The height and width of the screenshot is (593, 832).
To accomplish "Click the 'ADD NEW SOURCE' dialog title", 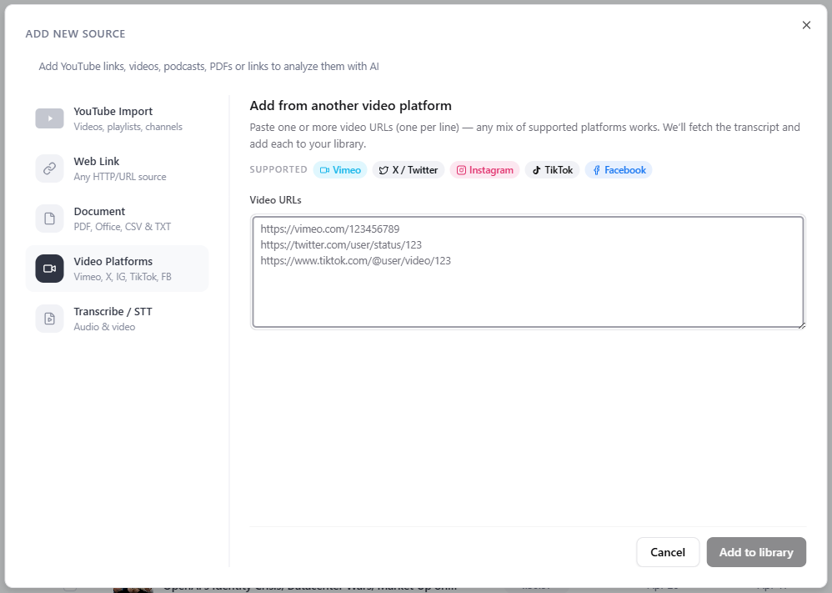I will (x=75, y=34).
